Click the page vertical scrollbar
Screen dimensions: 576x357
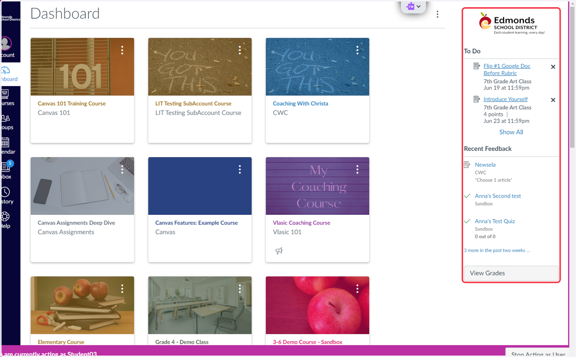(x=572, y=77)
